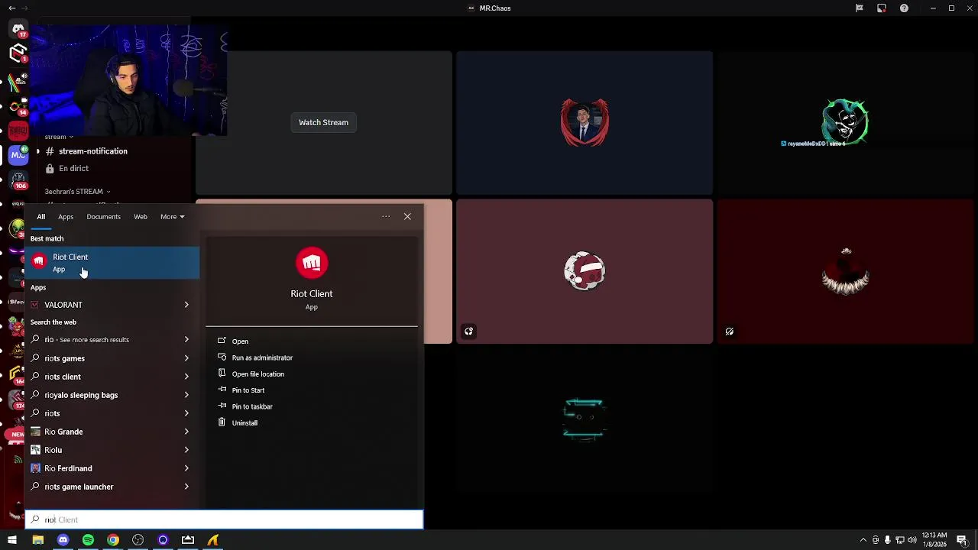The height and width of the screenshot is (550, 978).
Task: Click the red-winged avatar participant tile
Action: point(585,122)
